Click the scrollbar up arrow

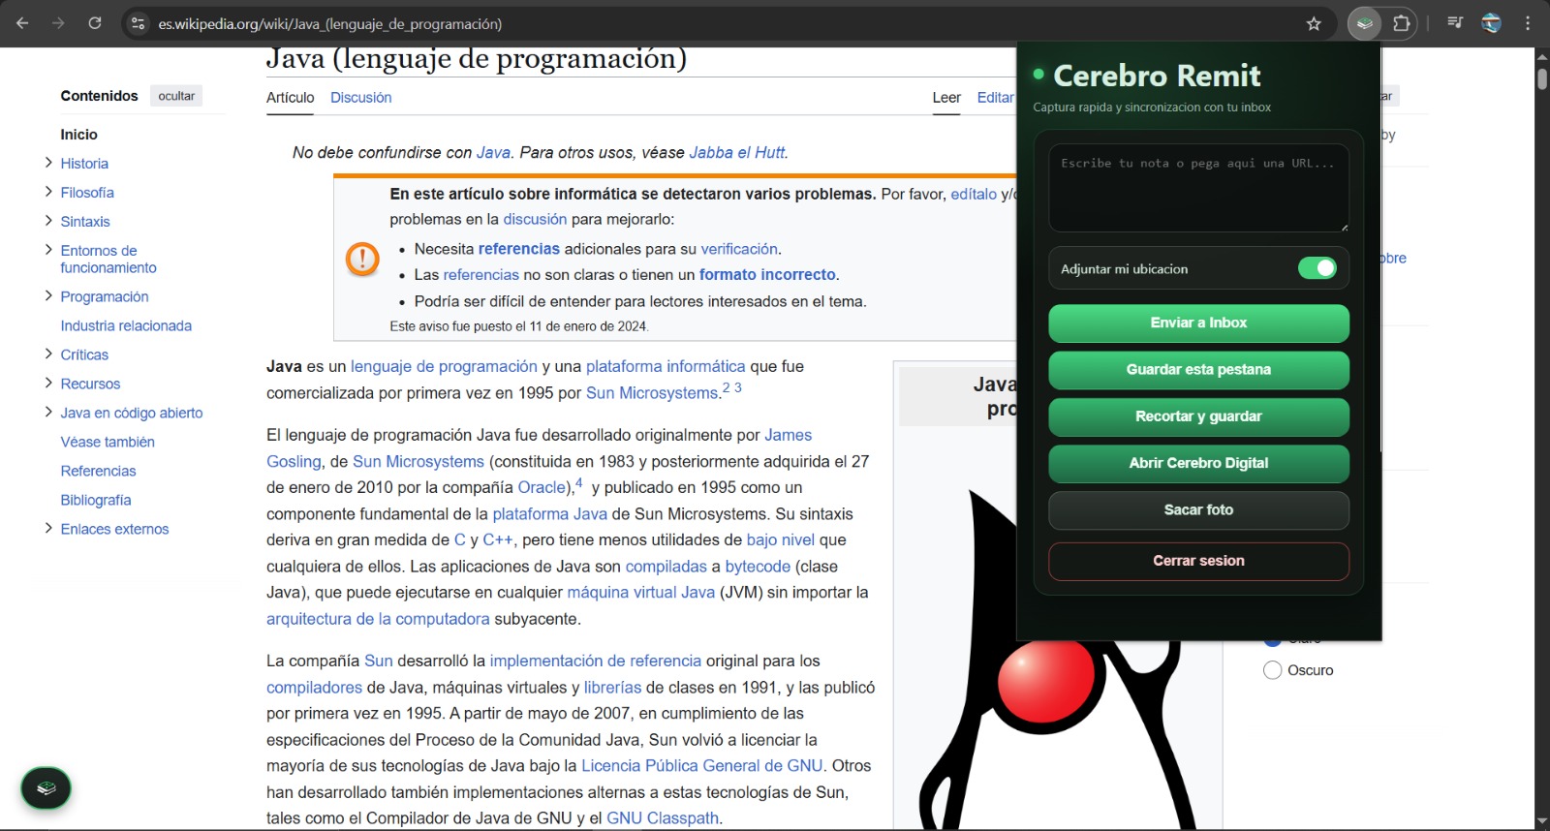click(x=1541, y=56)
